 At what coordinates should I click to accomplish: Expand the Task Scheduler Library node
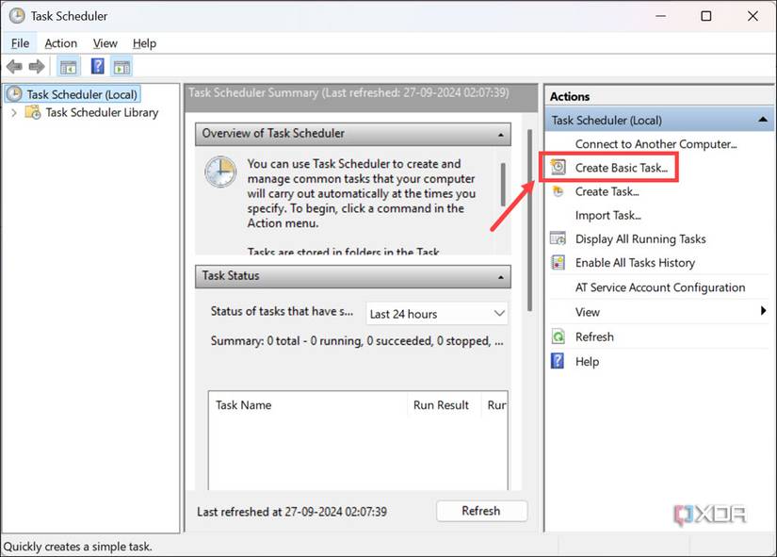click(x=14, y=112)
